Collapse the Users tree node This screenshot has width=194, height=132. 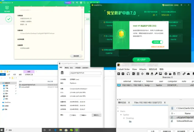(118, 111)
